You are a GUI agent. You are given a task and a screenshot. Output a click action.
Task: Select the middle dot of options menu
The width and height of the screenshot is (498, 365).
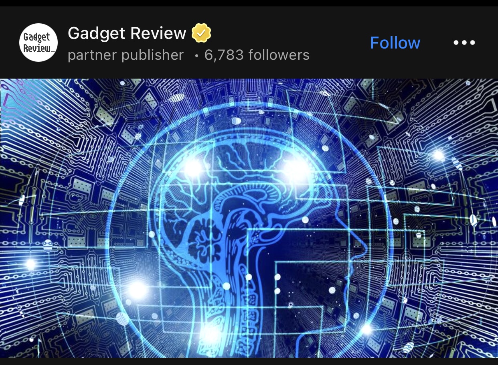point(464,43)
